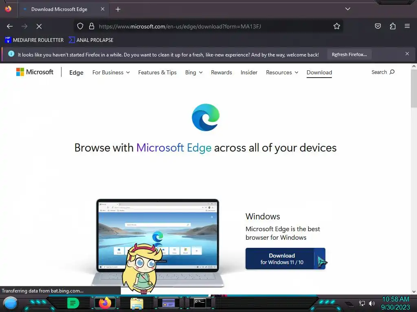
Task: Select the Firefox taskbar icon
Action: coord(105,303)
